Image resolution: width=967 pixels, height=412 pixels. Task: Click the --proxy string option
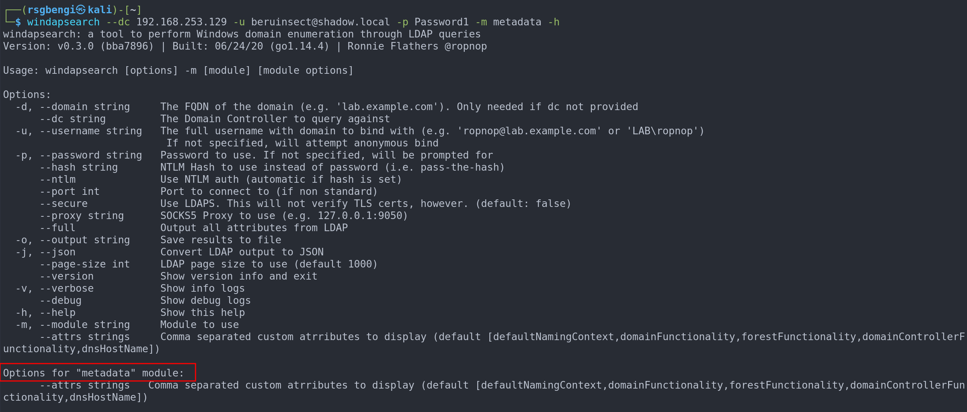[82, 216]
